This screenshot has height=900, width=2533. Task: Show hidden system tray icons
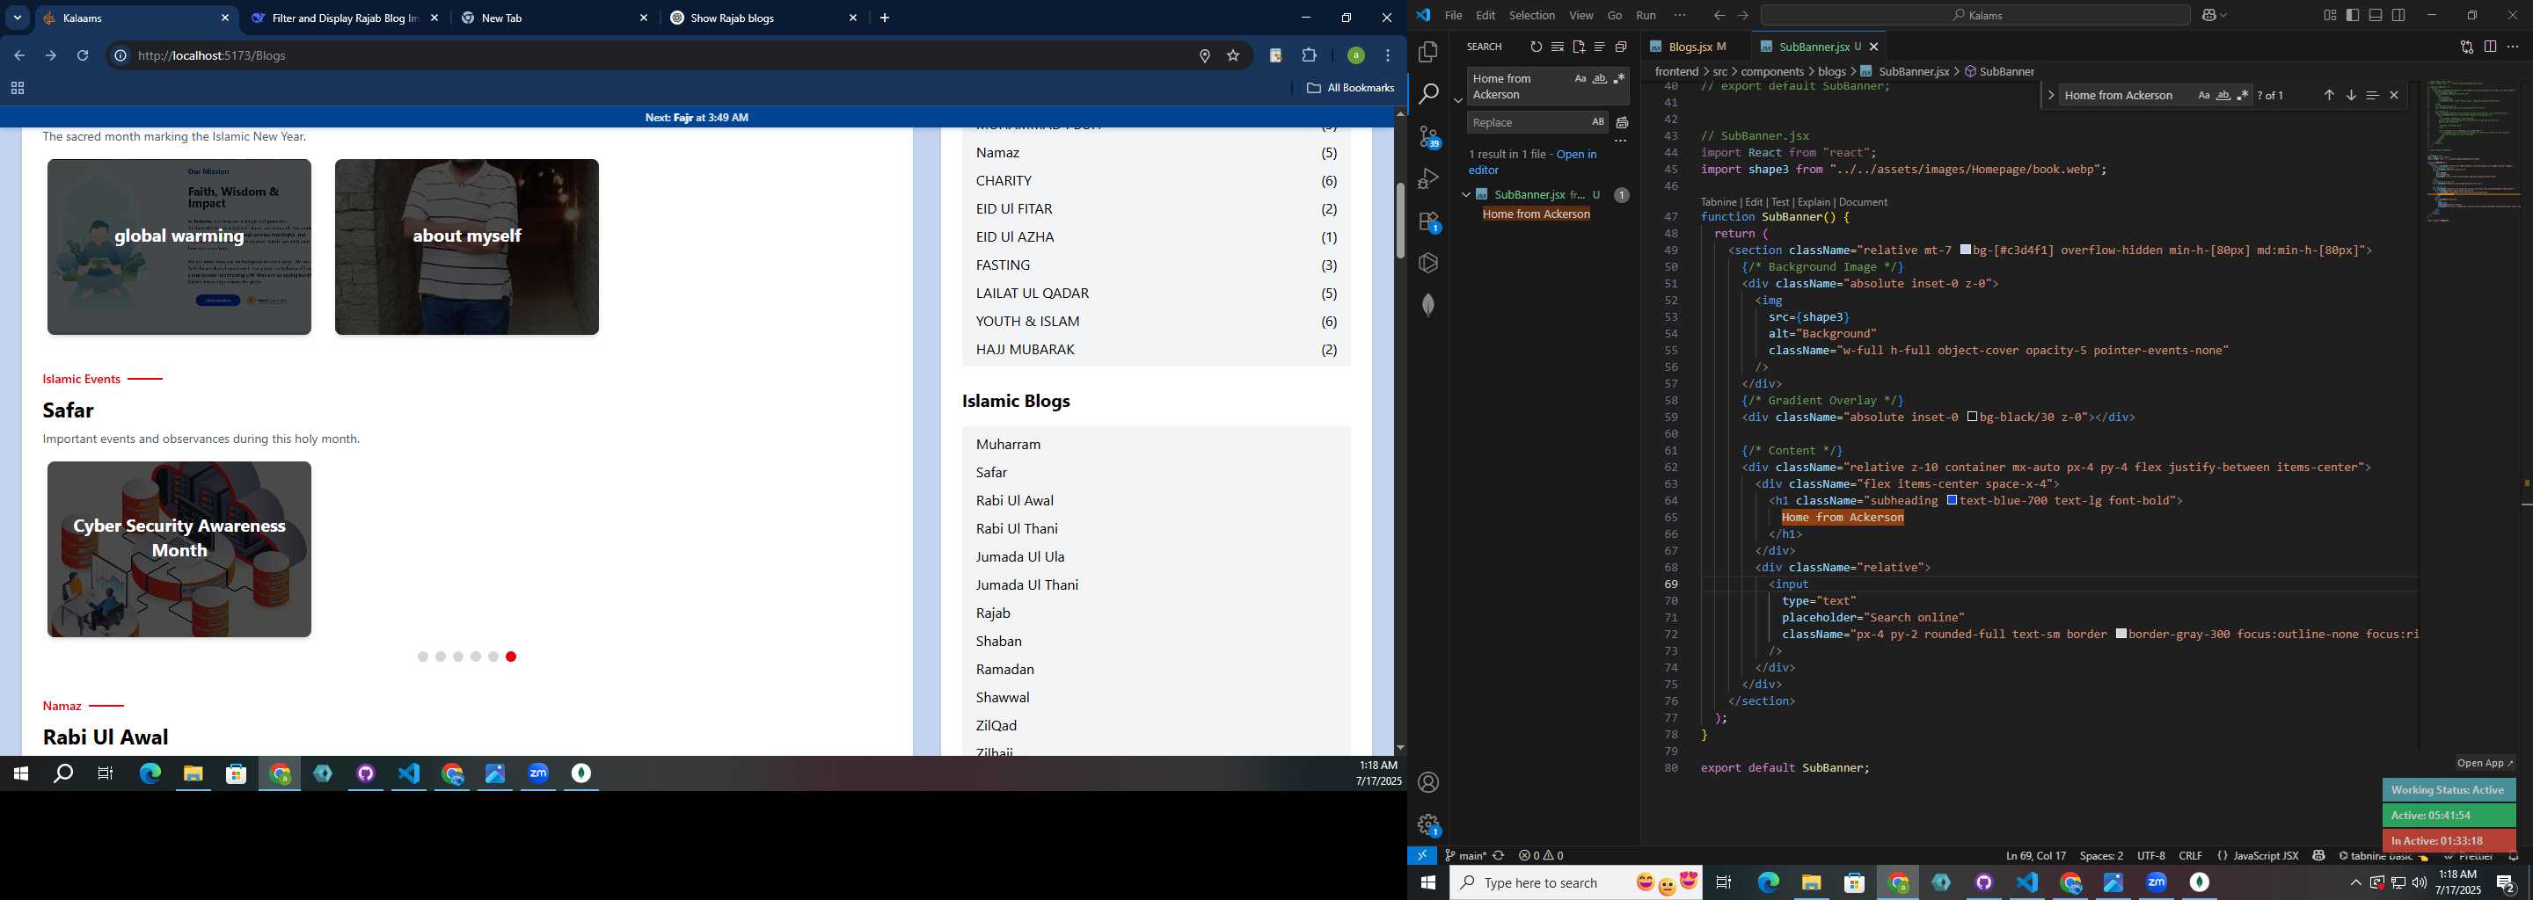point(2356,883)
